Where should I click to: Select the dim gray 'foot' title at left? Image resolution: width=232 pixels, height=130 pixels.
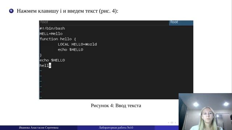point(44,22)
